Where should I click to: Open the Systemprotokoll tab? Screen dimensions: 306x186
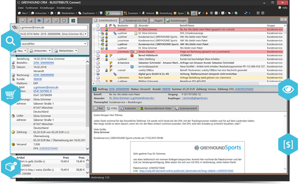point(186,108)
